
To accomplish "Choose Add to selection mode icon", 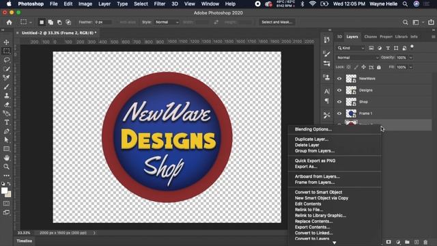I will 51,23.
